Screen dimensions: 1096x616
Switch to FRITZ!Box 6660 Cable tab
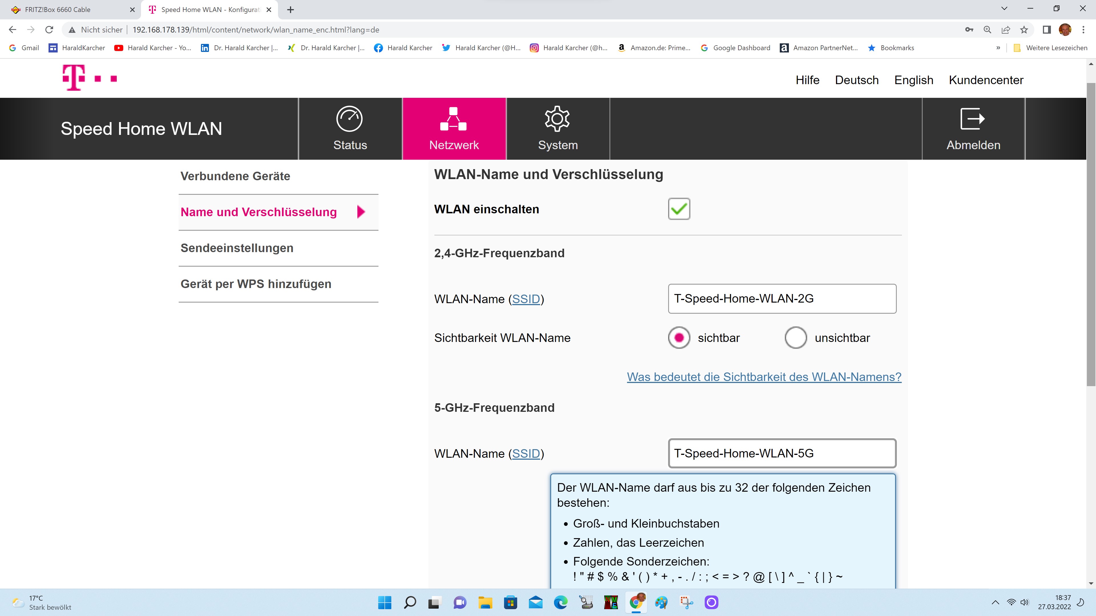[57, 9]
